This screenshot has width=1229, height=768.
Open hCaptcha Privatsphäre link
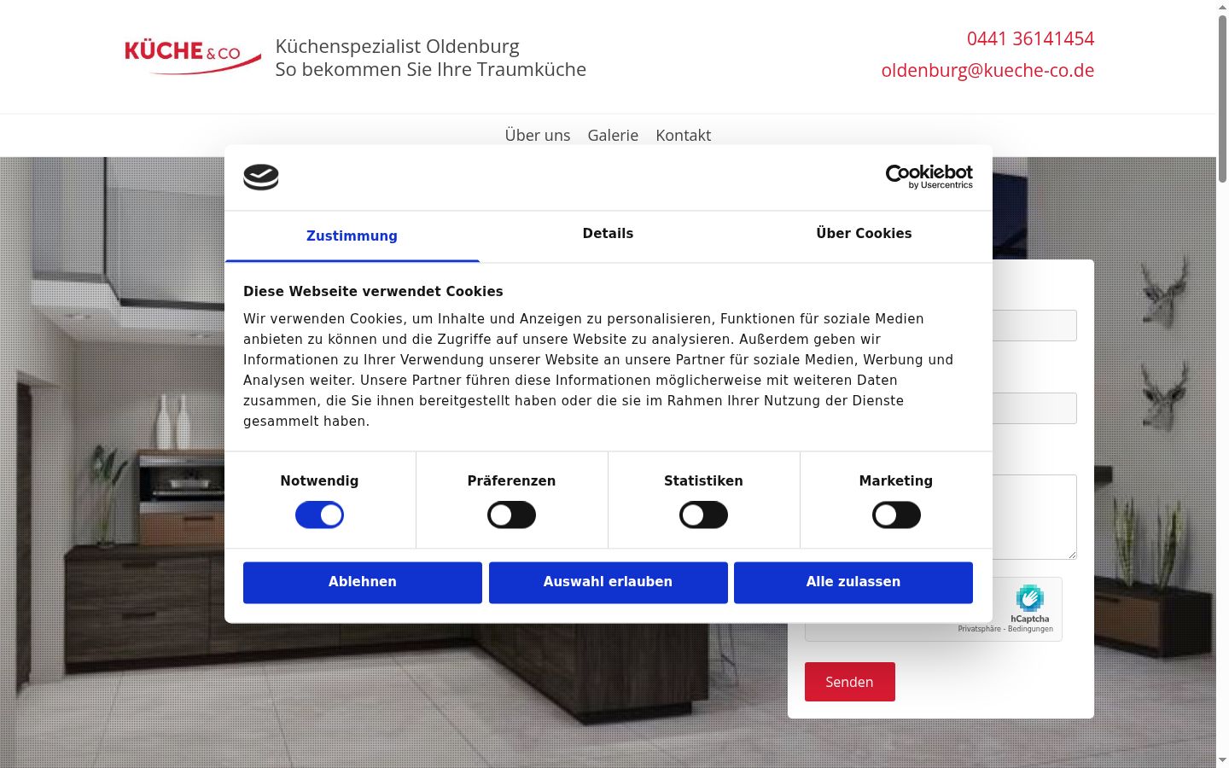tap(979, 629)
